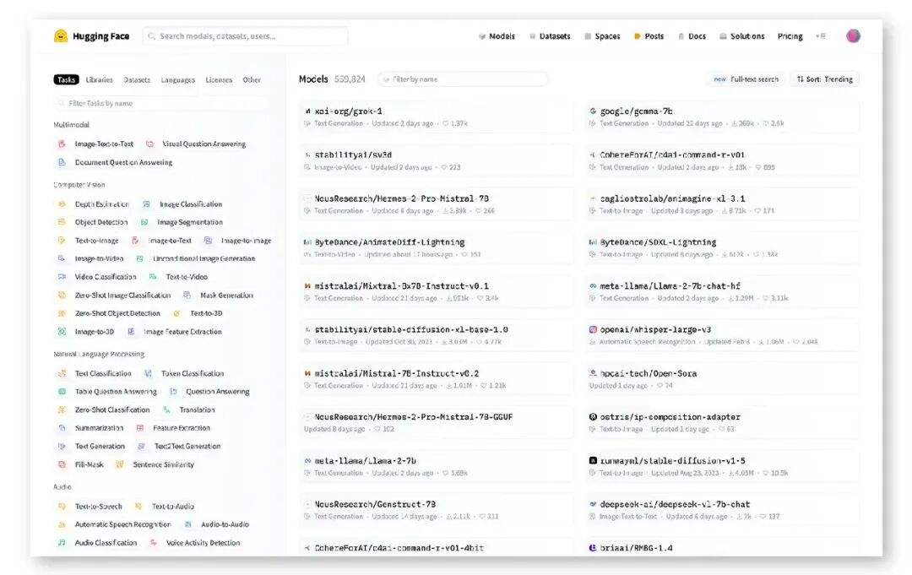
Task: Open Datasets in top navigation
Action: tap(550, 36)
